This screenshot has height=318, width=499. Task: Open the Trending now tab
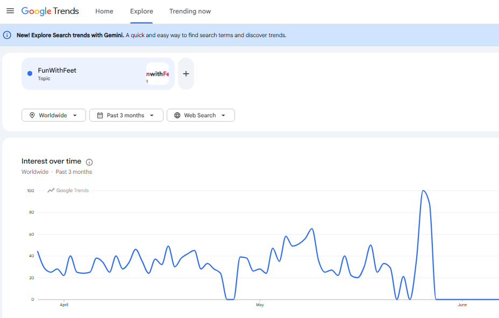pos(190,11)
